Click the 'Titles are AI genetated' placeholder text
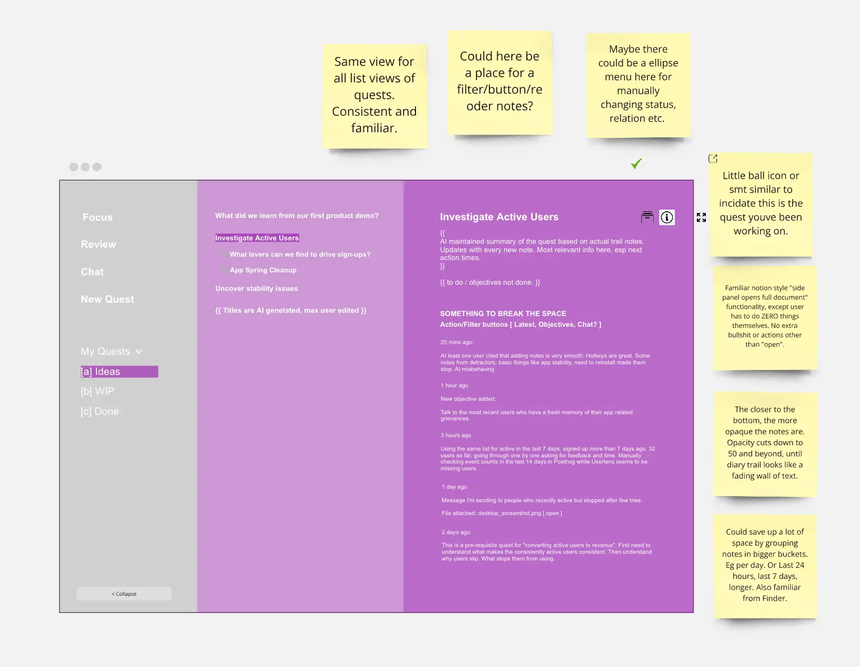Screen dimensions: 860x667 291,311
